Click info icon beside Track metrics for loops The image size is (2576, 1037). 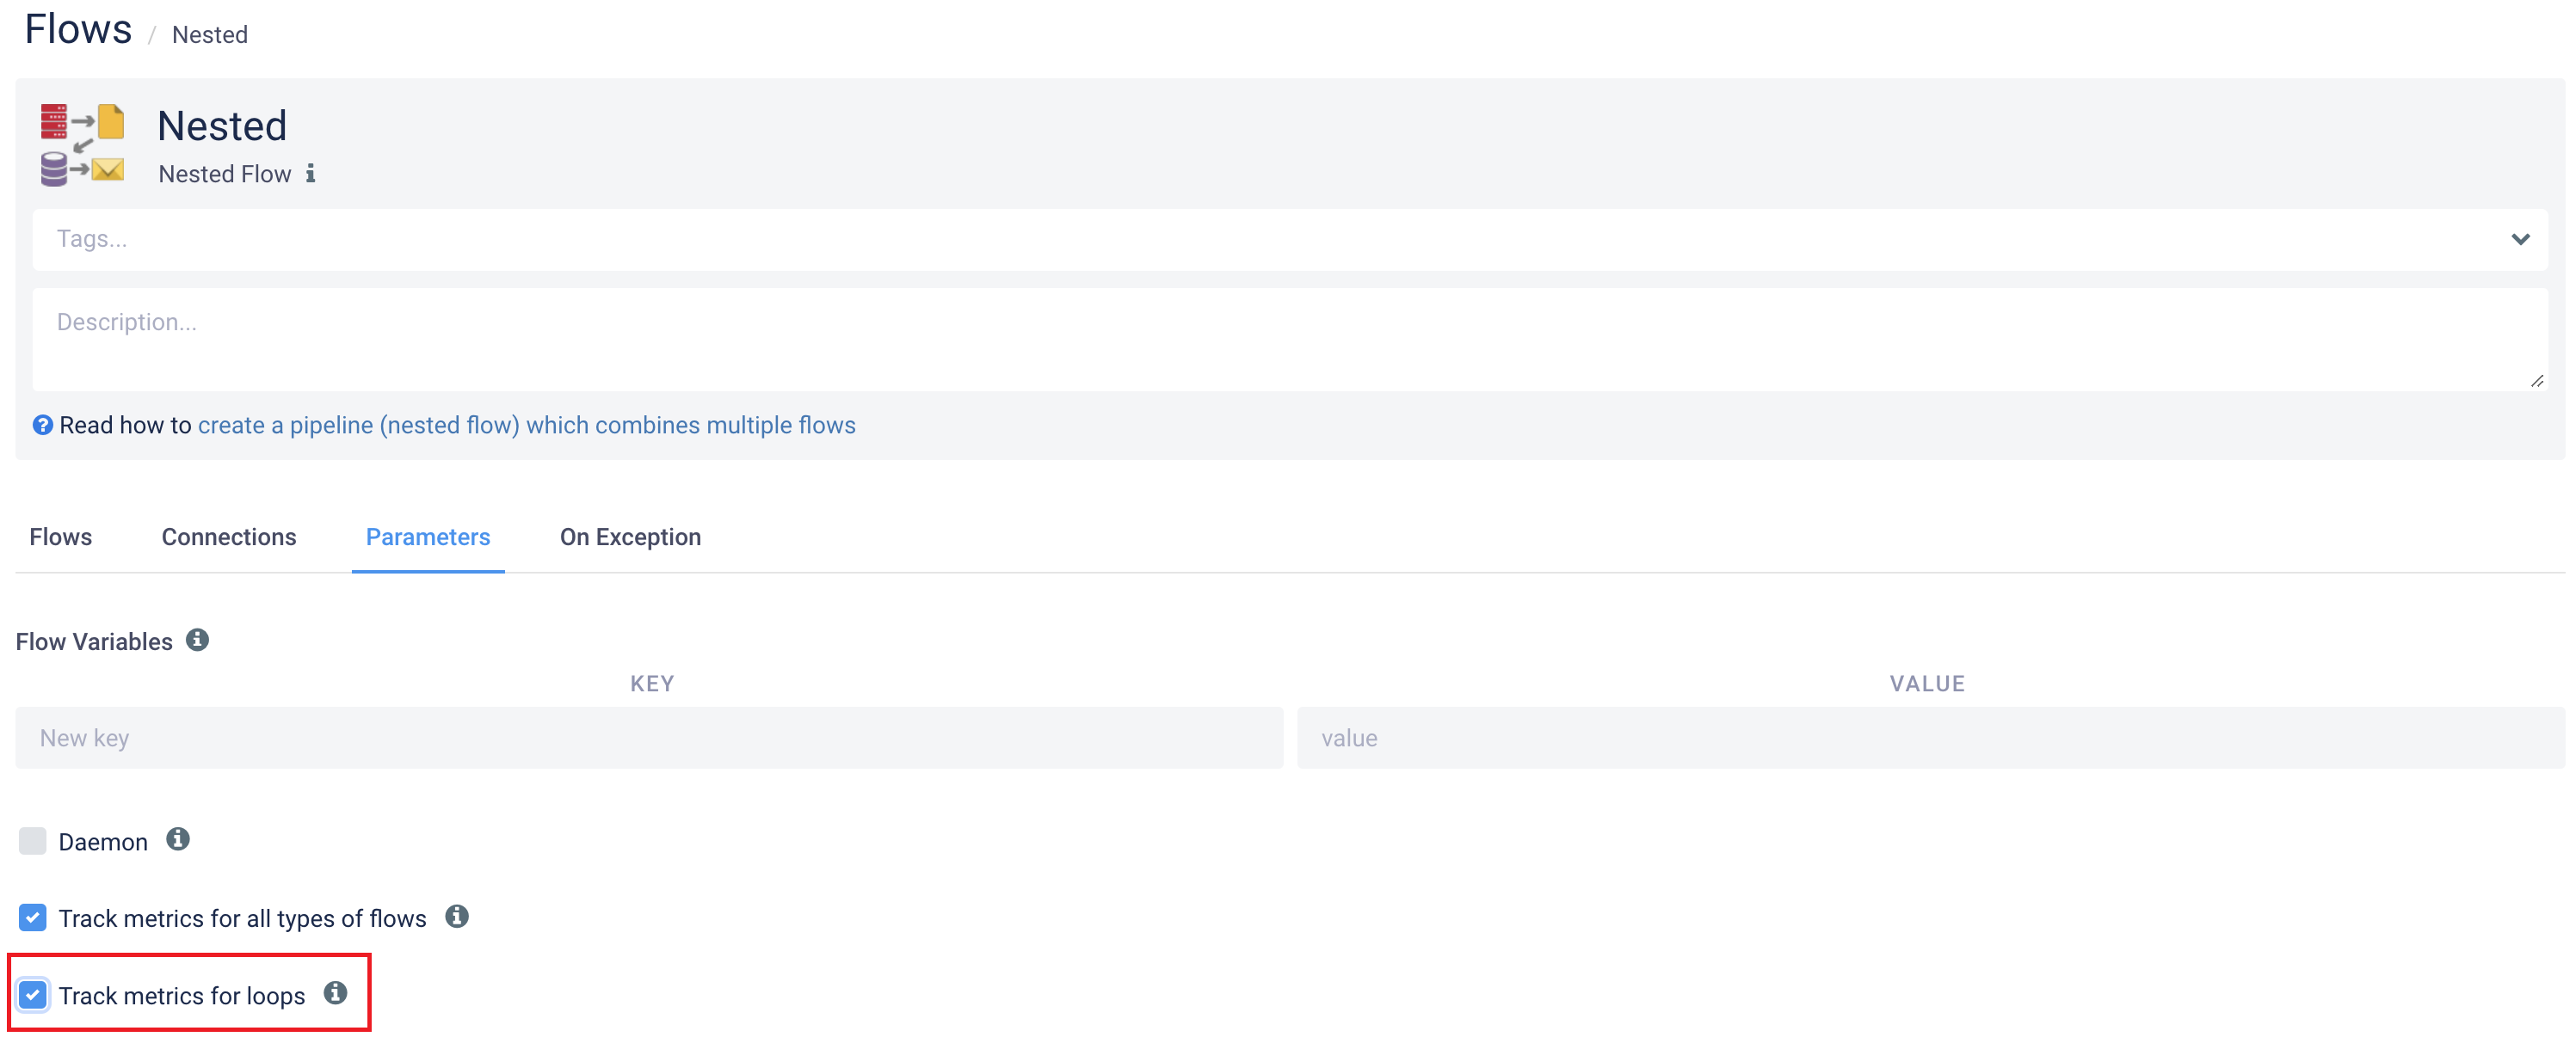click(336, 993)
